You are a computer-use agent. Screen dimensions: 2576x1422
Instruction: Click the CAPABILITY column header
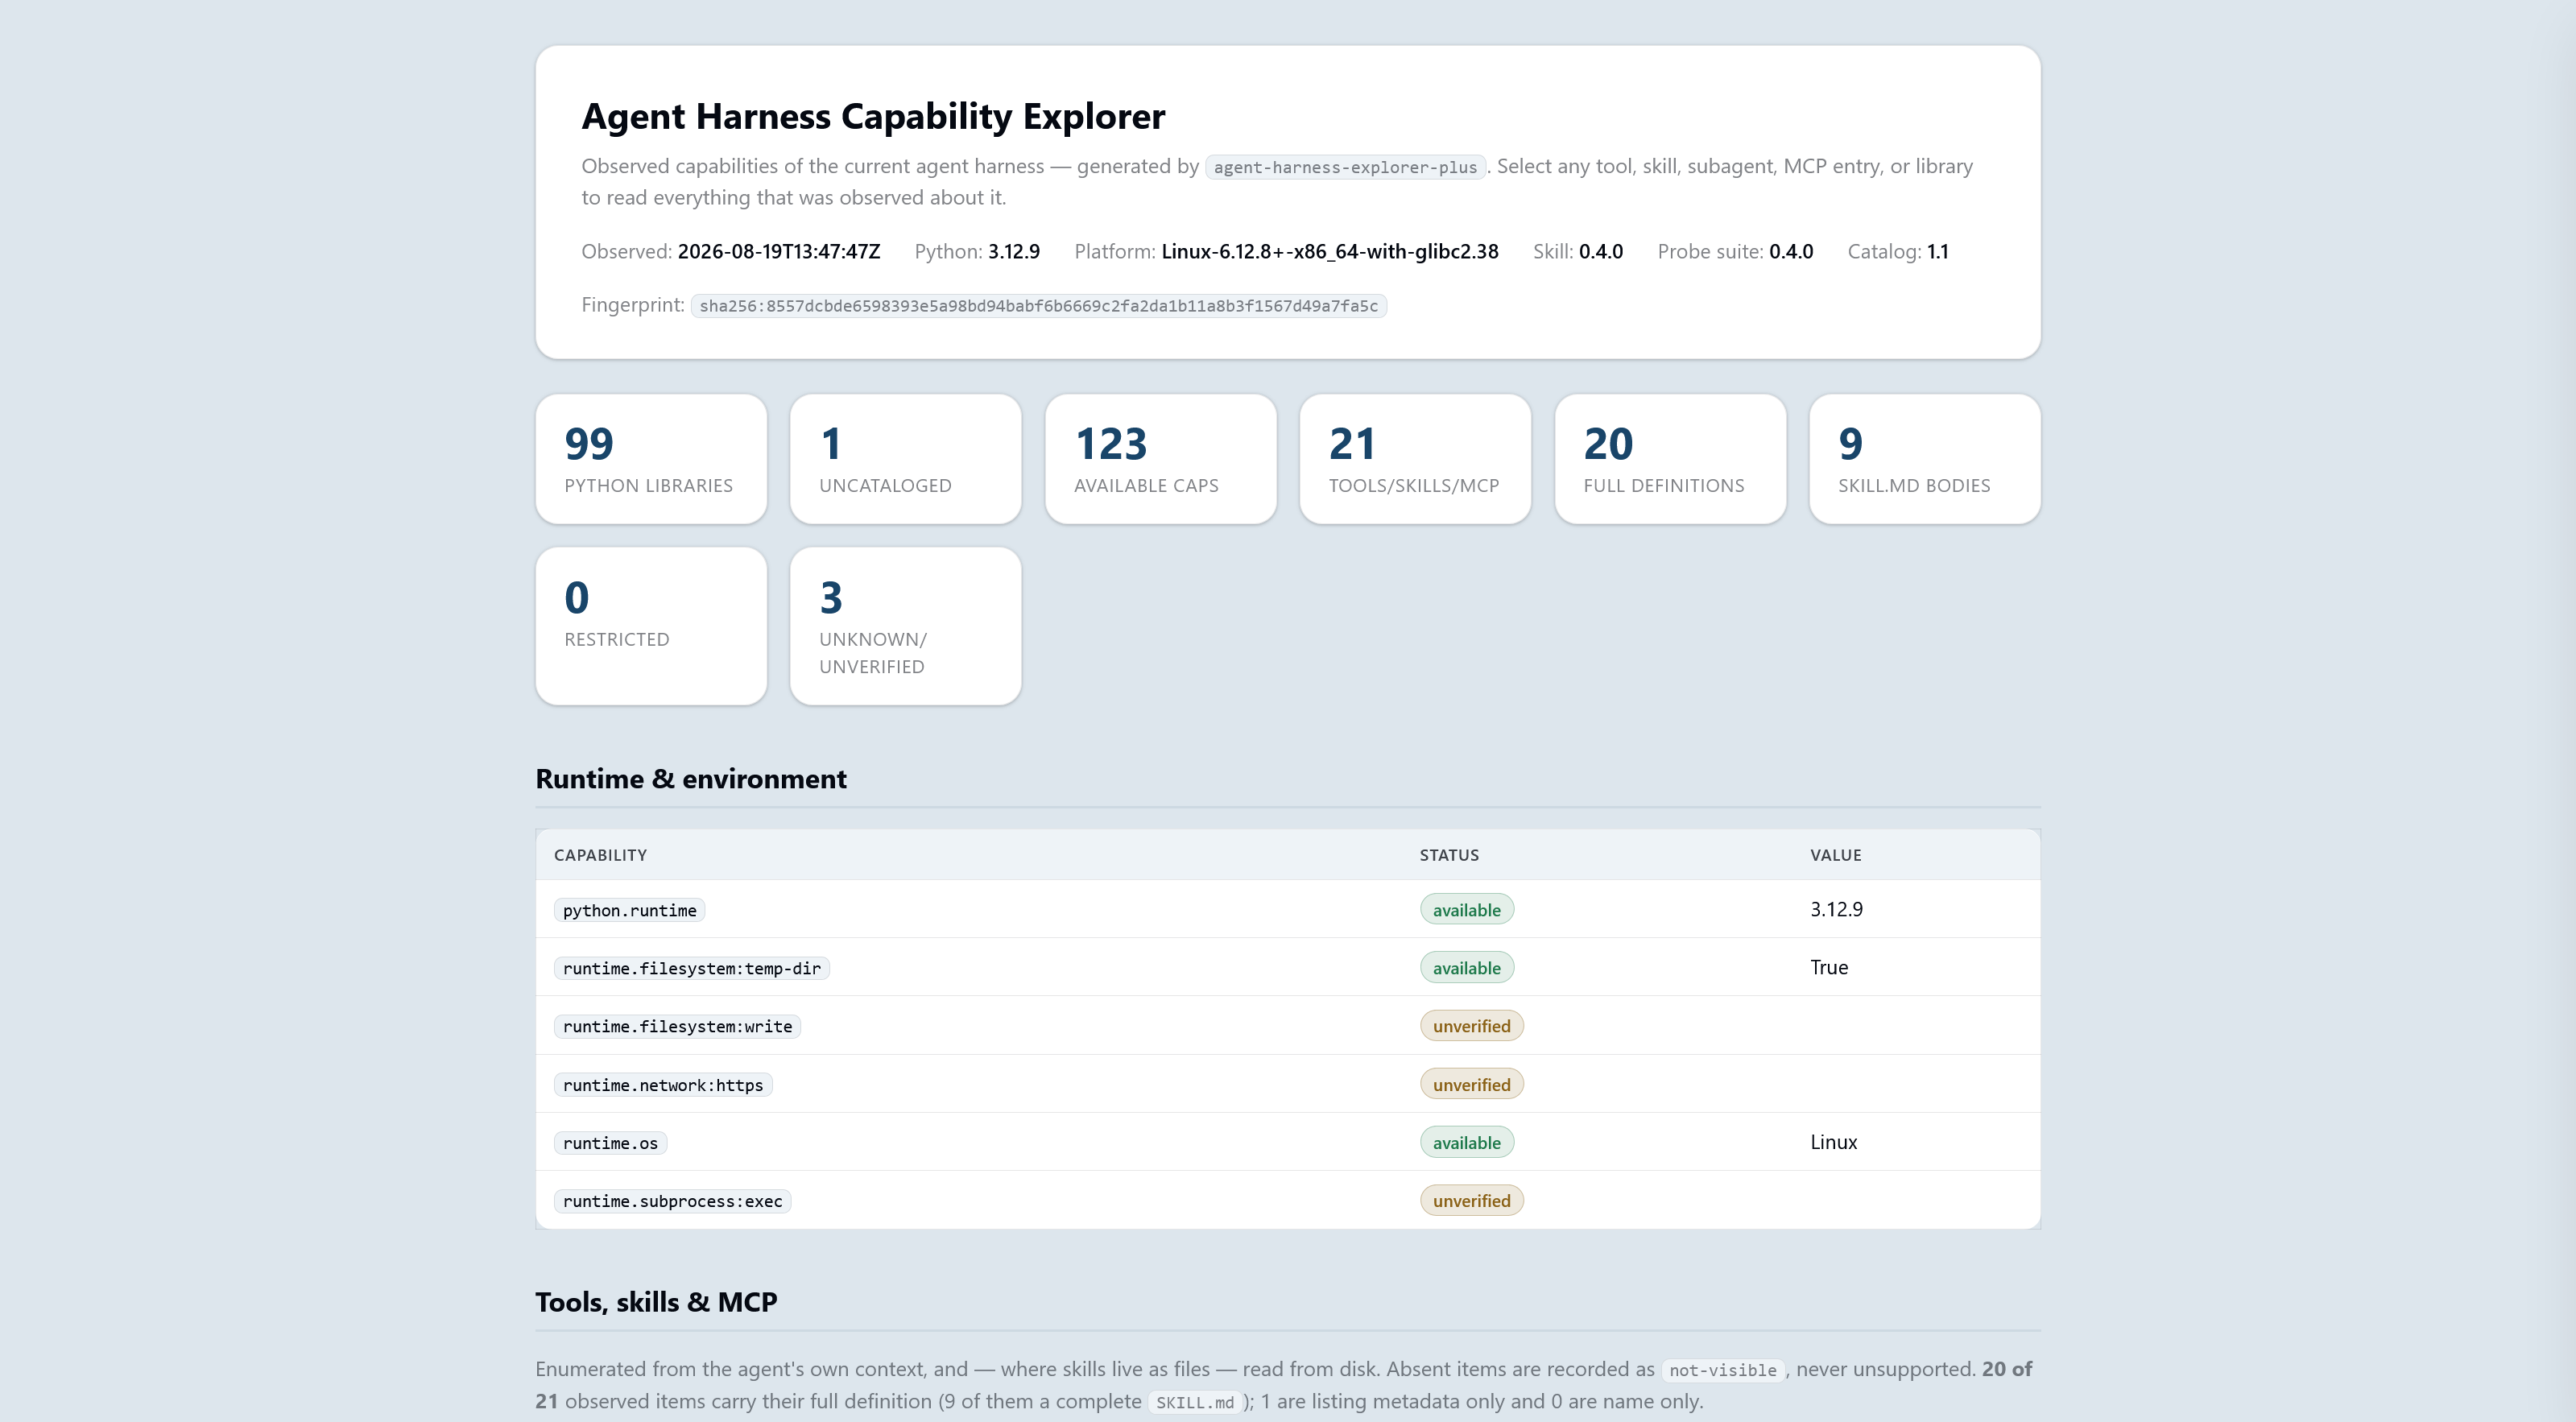[x=600, y=855]
